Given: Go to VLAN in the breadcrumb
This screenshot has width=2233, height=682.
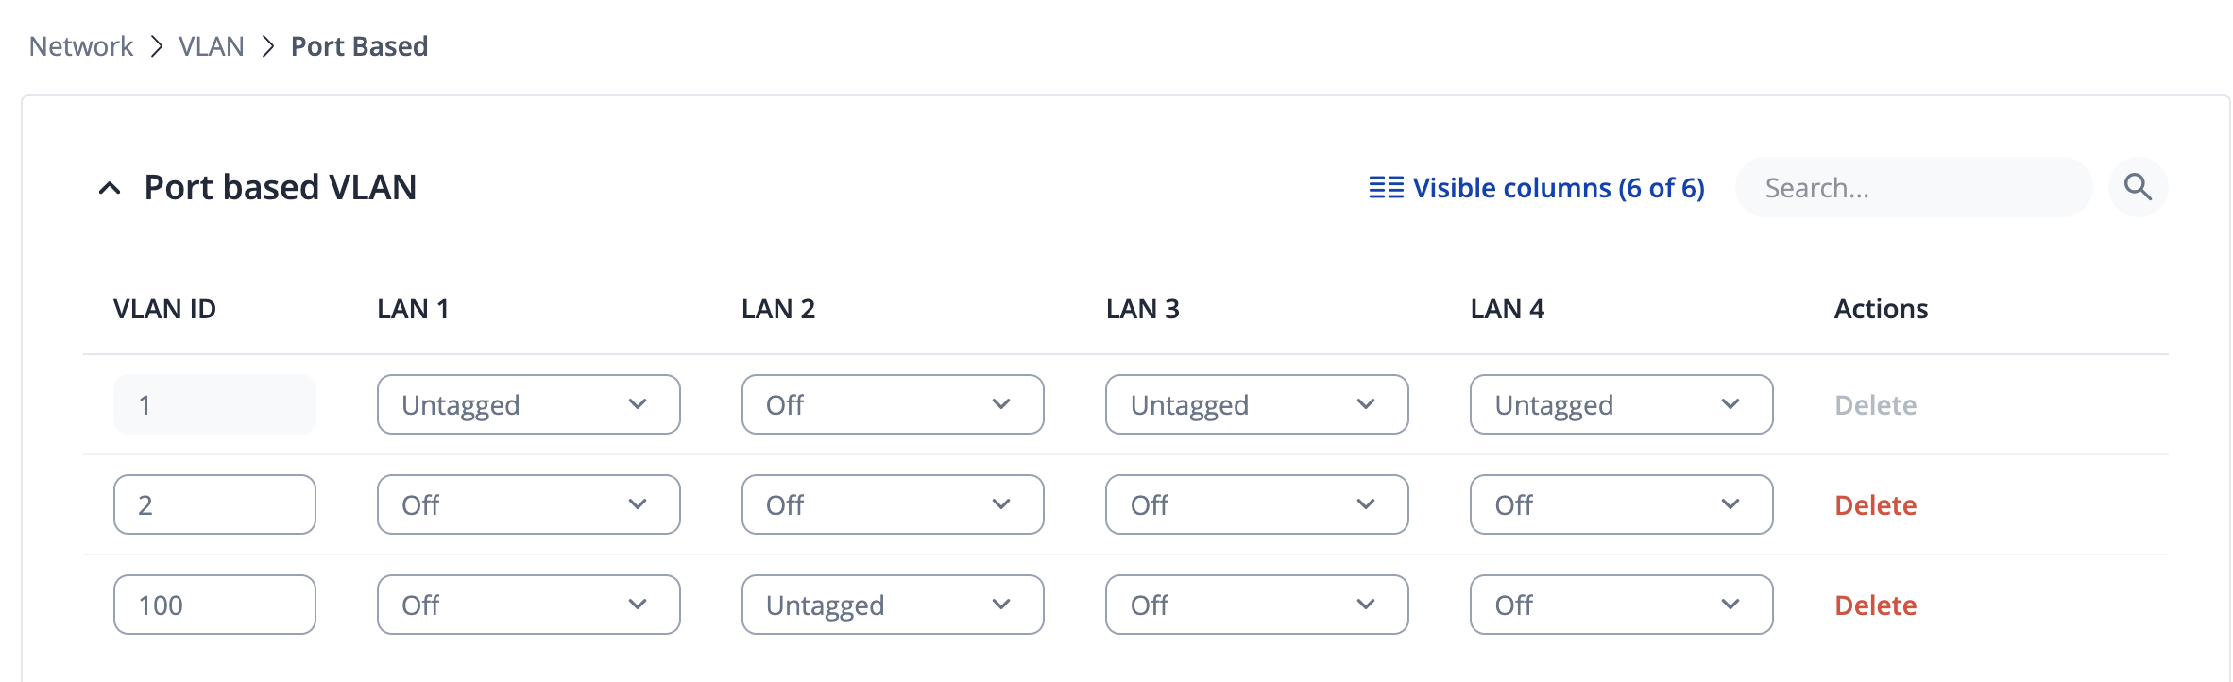Looking at the screenshot, I should tap(212, 46).
